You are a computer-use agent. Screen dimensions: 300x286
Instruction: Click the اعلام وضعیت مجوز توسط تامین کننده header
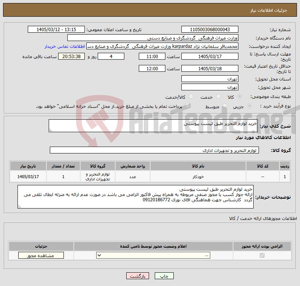(153, 246)
